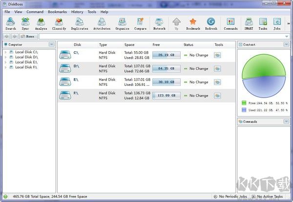The image size is (293, 202).
Task: Open the Context panel dropdown arrow
Action: (286, 44)
